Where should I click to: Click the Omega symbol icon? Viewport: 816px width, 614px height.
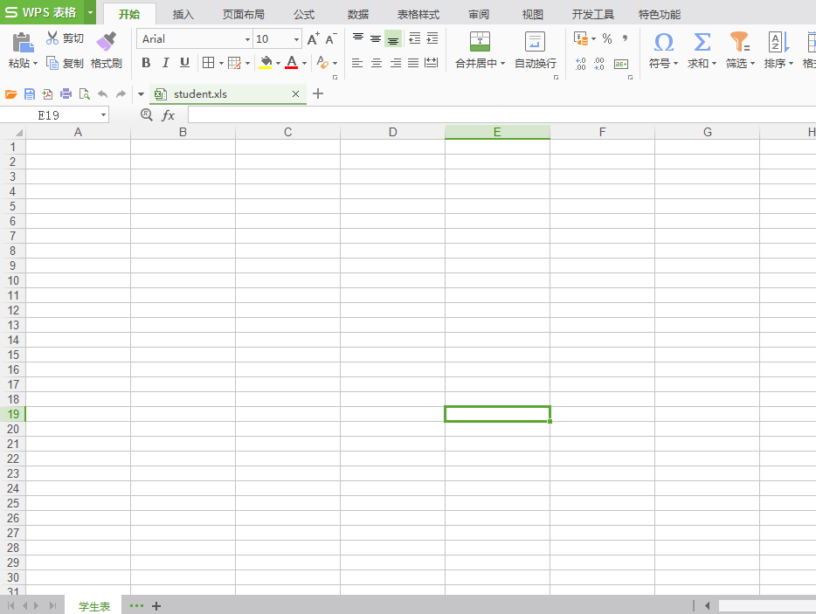point(663,42)
